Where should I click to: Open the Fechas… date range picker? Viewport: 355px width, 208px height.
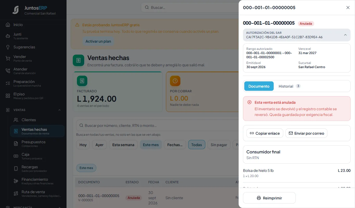[175, 145]
